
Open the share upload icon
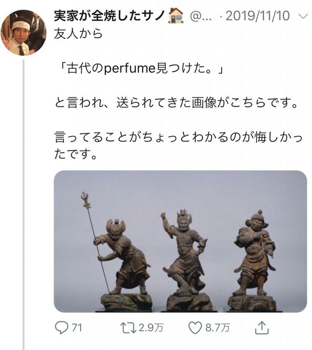(262, 328)
